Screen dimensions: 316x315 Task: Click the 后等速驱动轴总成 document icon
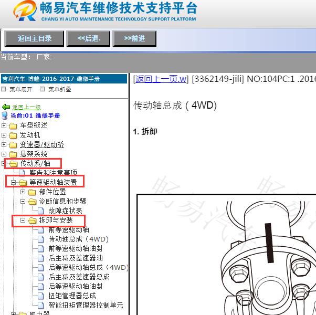pos(41,267)
